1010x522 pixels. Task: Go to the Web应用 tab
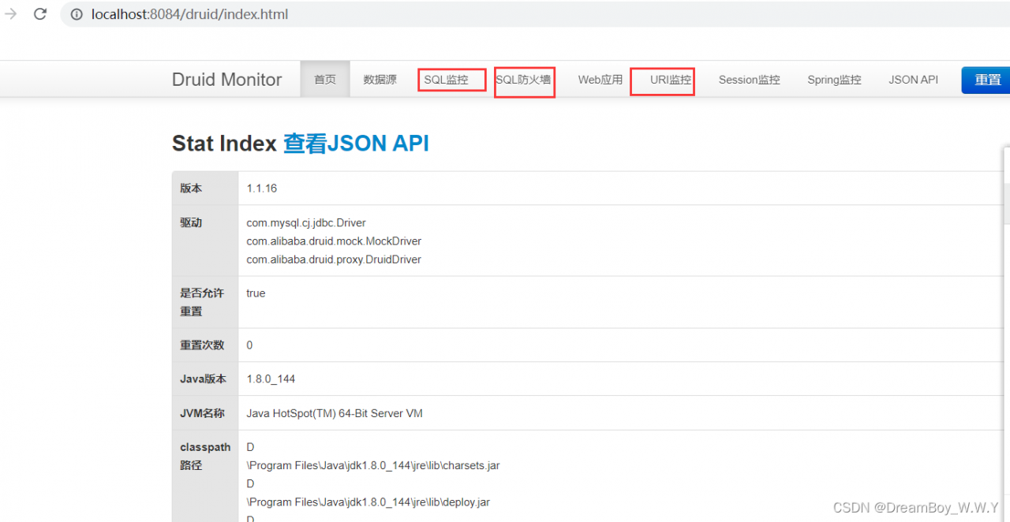click(600, 80)
